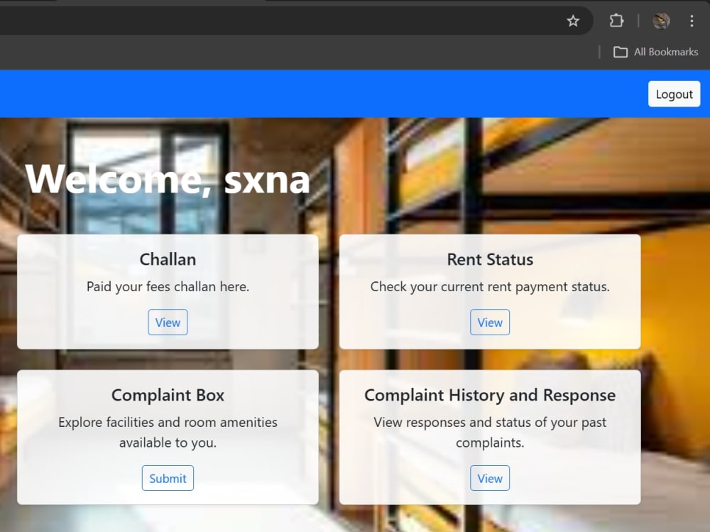Click the 'Welcome, sxna' heading
This screenshot has width=710, height=532.
pyautogui.click(x=168, y=180)
